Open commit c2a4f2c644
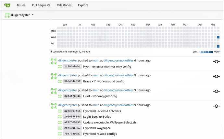Viewport: 224px width, 139px height. tap(72, 96)
